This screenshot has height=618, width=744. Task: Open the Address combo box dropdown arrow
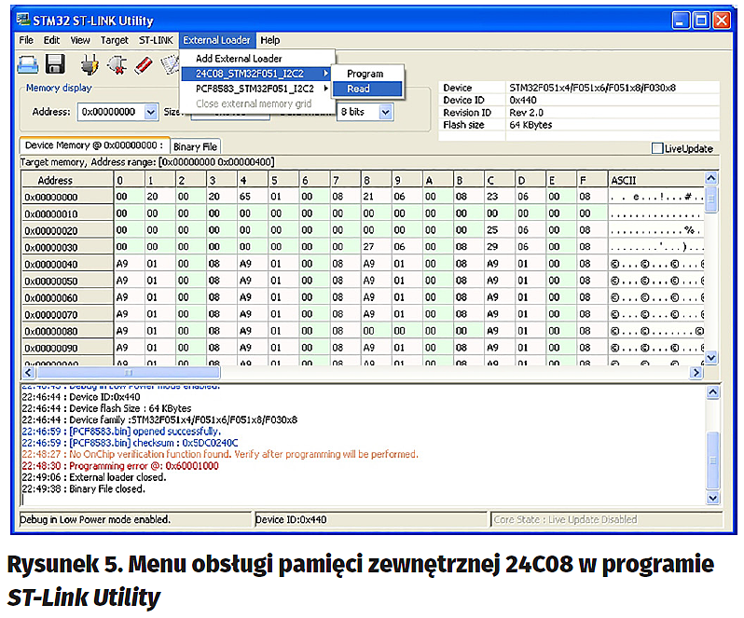tap(150, 112)
